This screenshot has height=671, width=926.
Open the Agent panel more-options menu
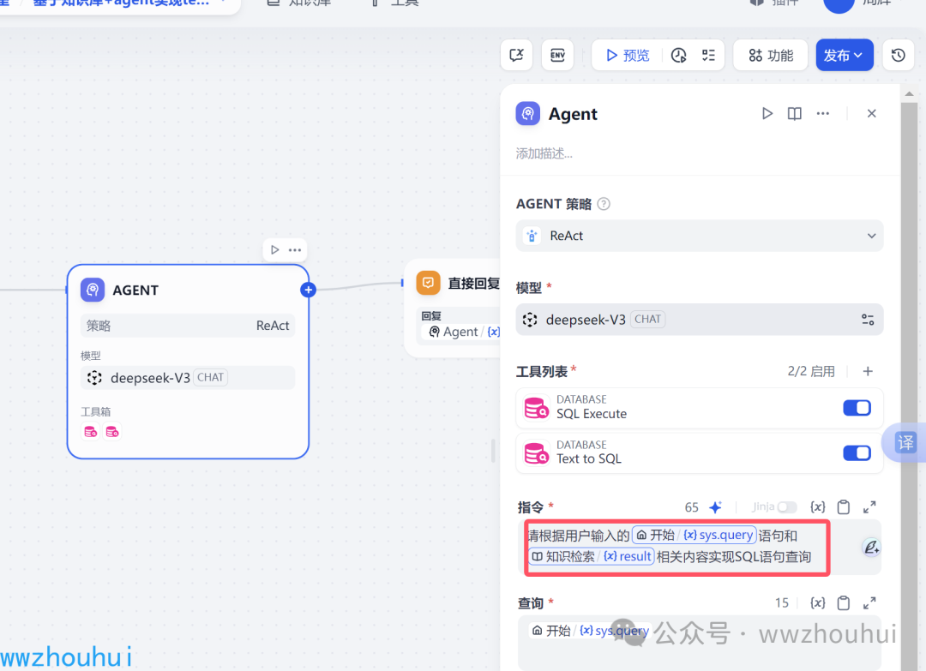click(x=822, y=113)
